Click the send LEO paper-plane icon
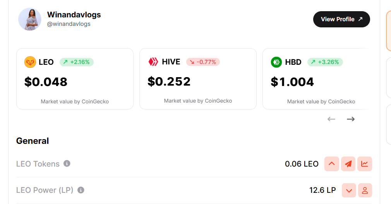 pos(348,164)
